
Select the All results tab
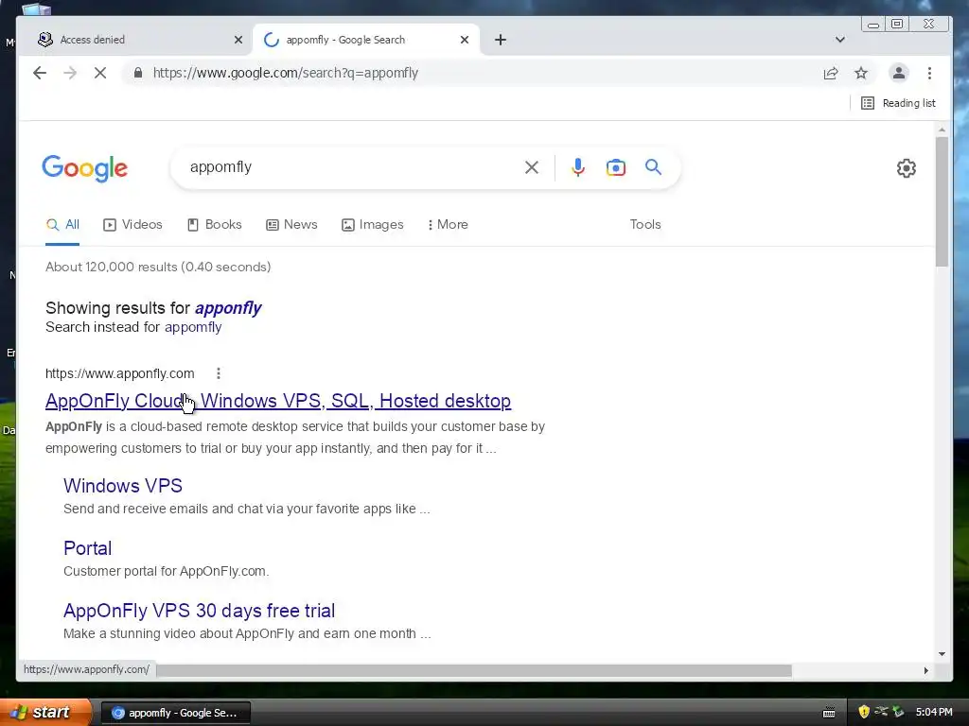pyautogui.click(x=62, y=225)
